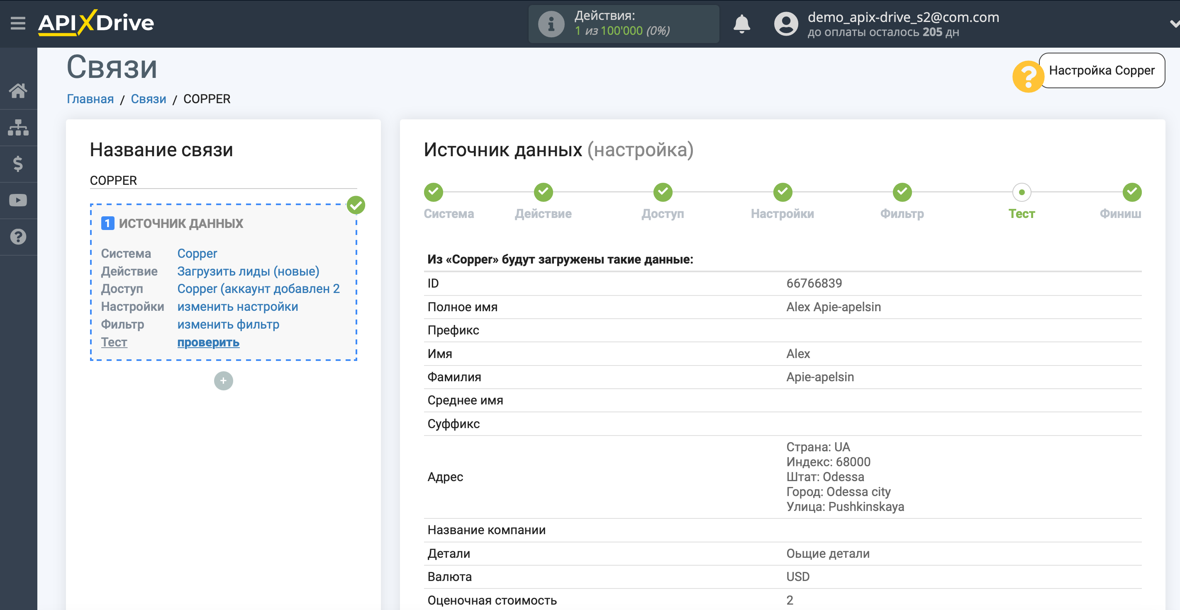1180x610 pixels.
Task: Go to the Настройки step
Action: 783,192
